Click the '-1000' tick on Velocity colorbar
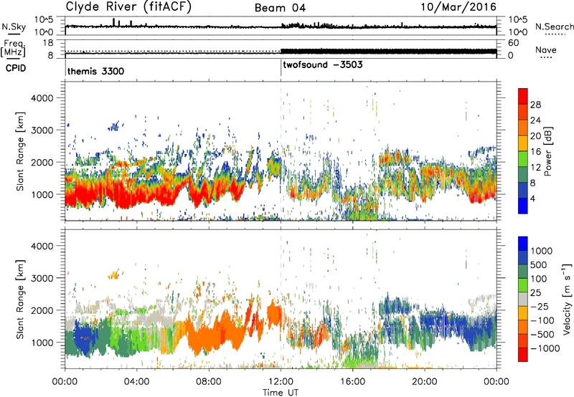The image size is (574, 397). (545, 348)
